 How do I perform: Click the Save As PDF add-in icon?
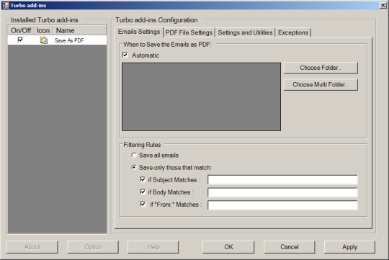click(44, 40)
